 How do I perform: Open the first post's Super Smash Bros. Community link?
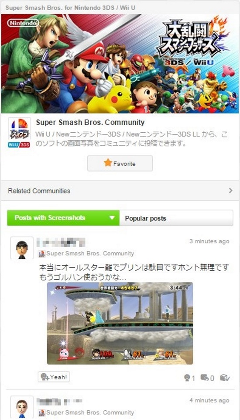coord(90,253)
